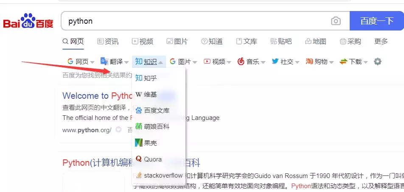The width and height of the screenshot is (404, 192).
Task: Expand the Google 图片 dropdown arrow
Action: [195, 62]
